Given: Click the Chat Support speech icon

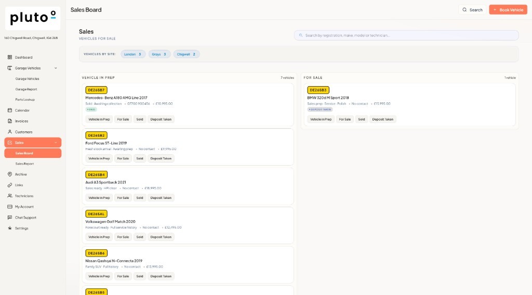Looking at the screenshot, I should 10,217.
